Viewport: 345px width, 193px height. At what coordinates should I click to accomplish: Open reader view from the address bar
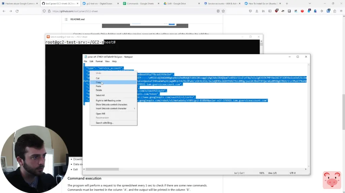coord(218,11)
